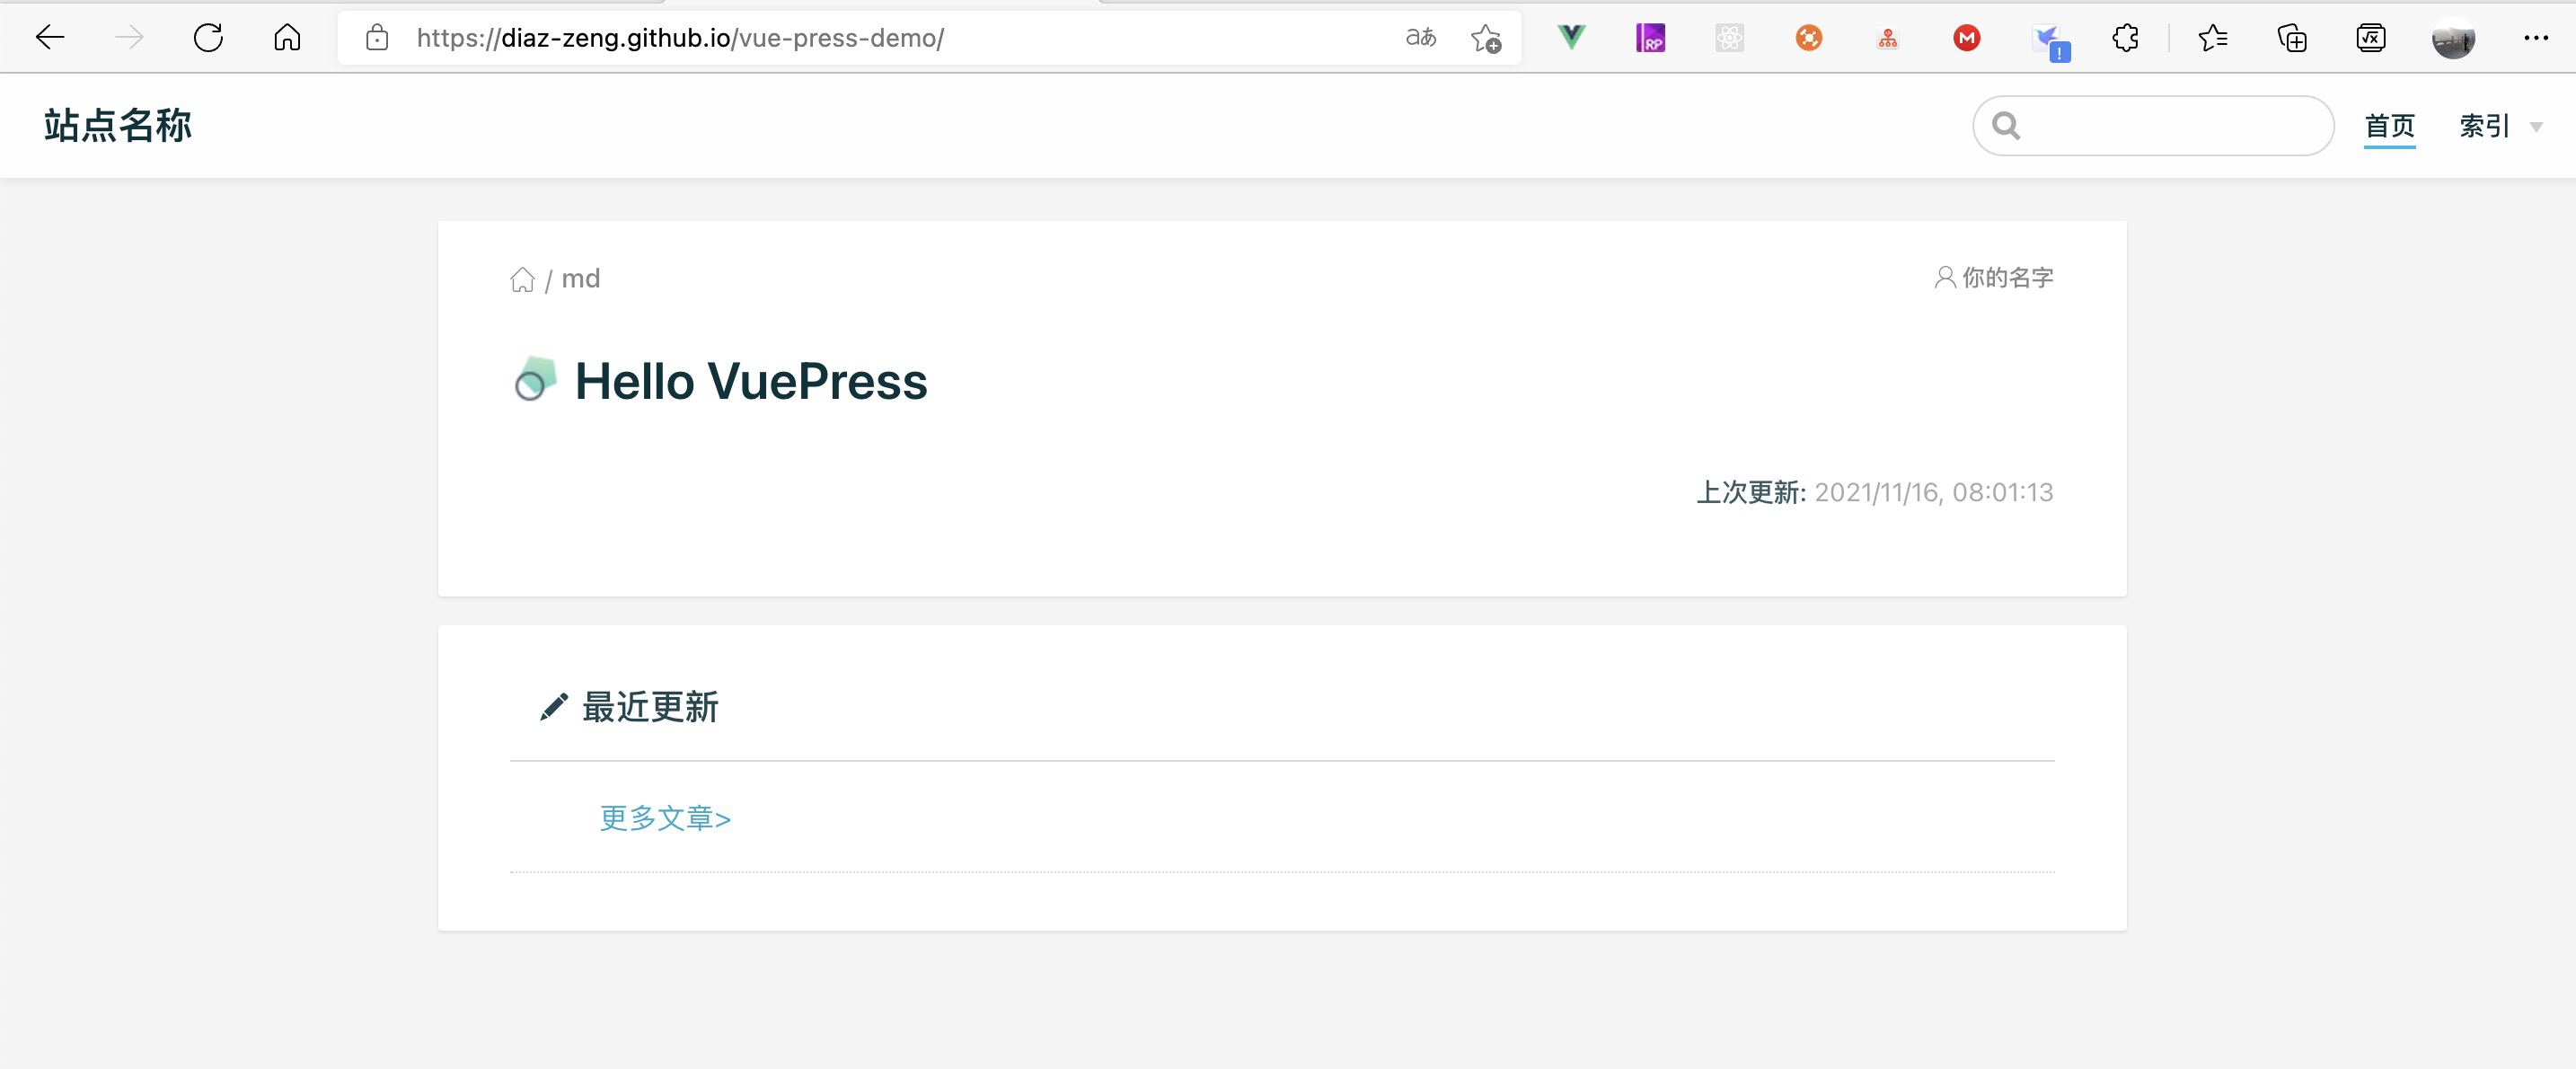Click the pencil icon beside 最近更新
Screen dimensions: 2576x1069
coord(553,707)
